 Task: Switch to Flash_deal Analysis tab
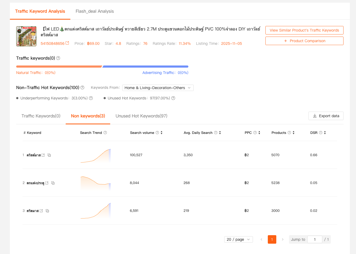point(95,11)
